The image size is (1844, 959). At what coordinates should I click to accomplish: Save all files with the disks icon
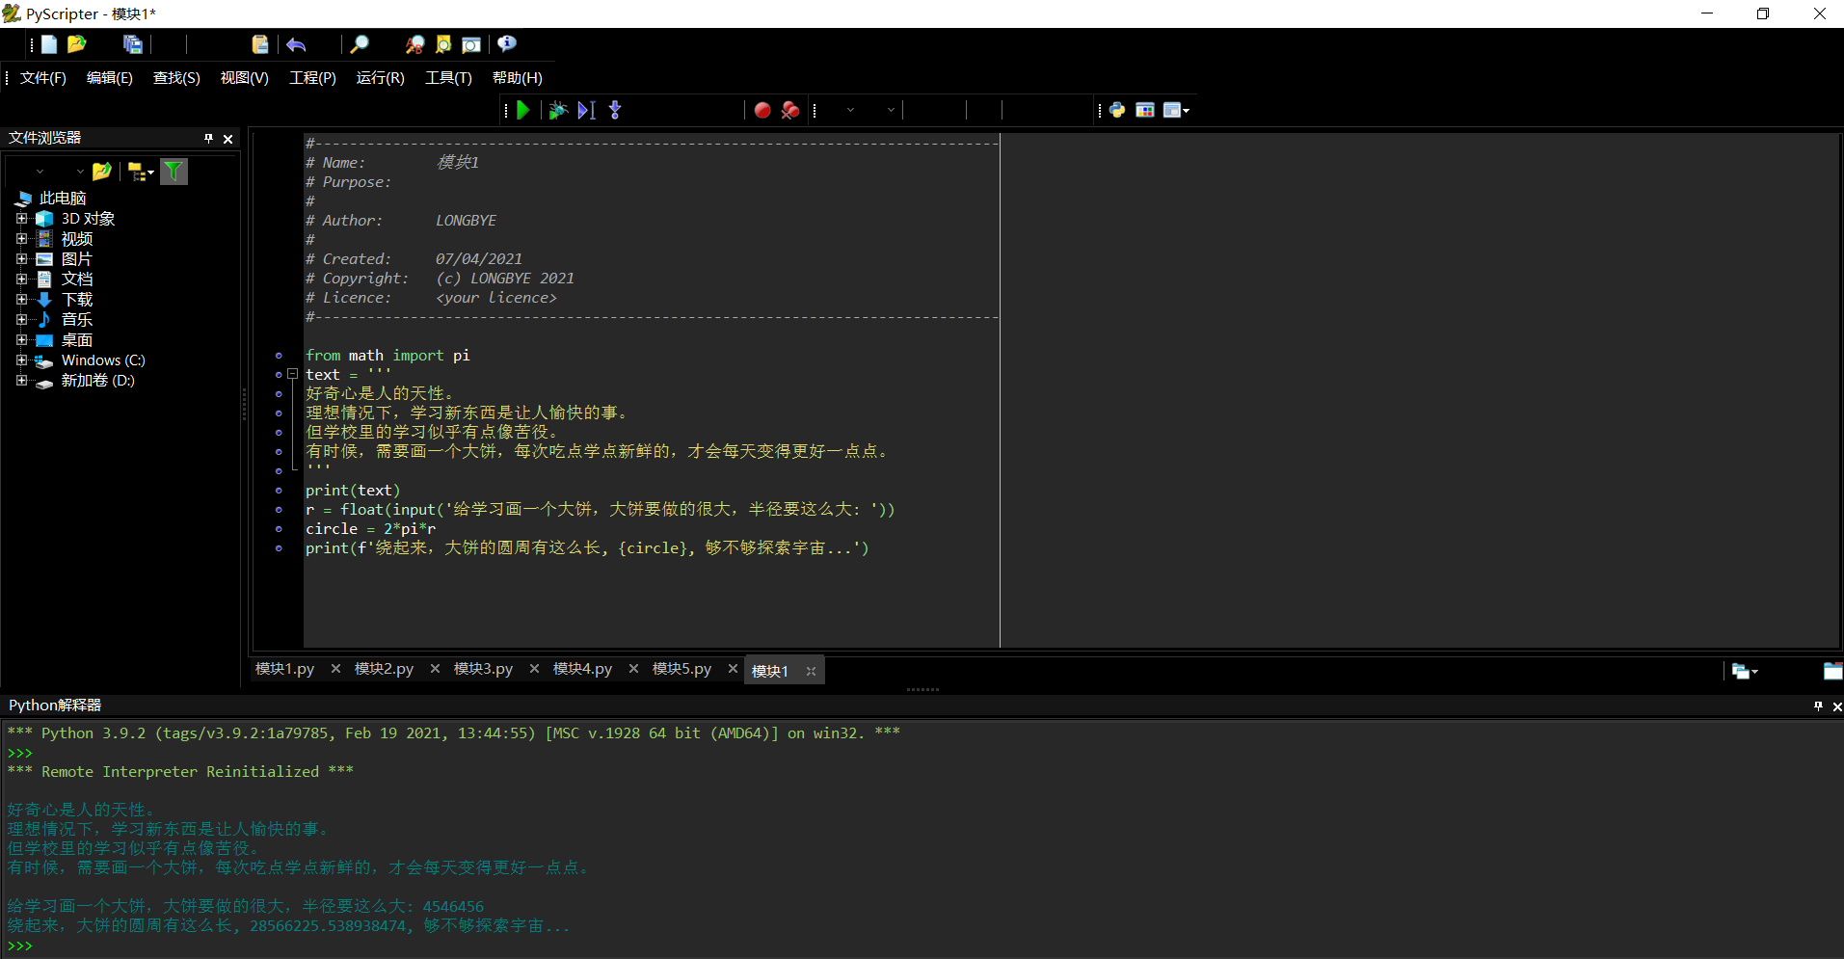tap(133, 44)
